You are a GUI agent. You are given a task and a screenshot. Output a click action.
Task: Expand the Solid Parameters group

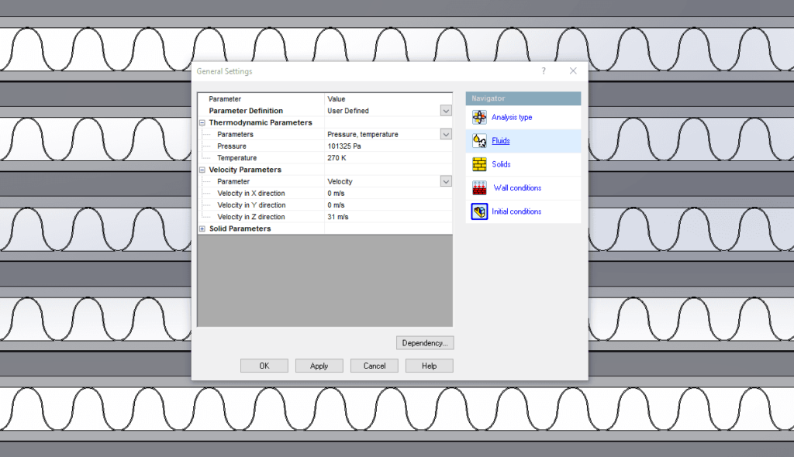click(x=202, y=228)
